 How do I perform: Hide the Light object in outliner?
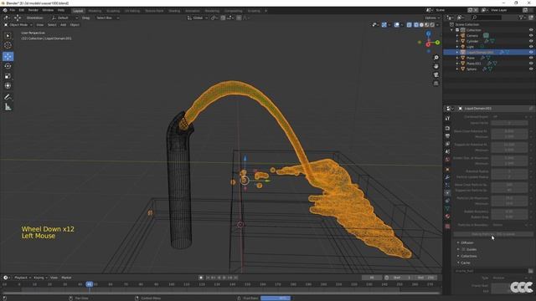(531, 47)
